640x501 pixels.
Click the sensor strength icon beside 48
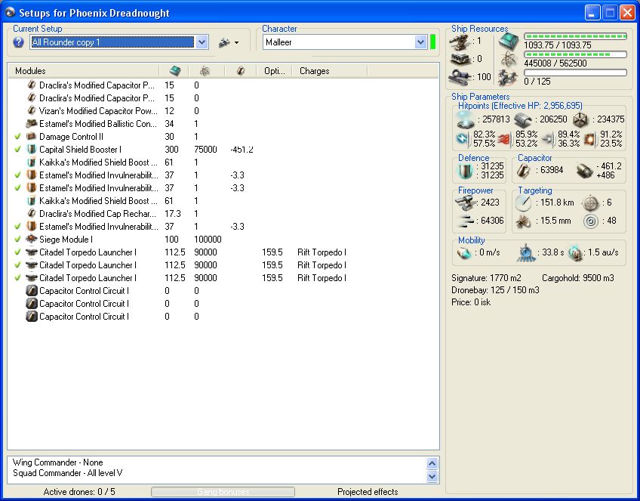[x=590, y=221]
